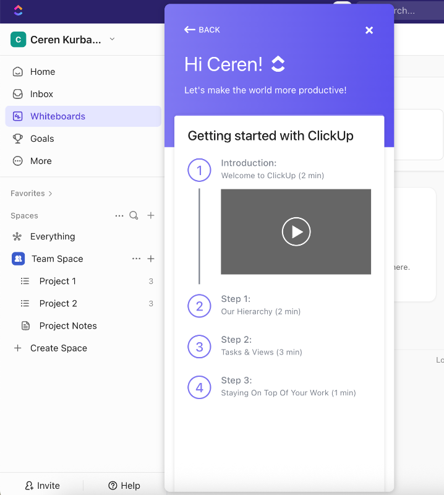The height and width of the screenshot is (495, 444).
Task: Click the Spaces search magnifier icon
Action: tap(134, 215)
